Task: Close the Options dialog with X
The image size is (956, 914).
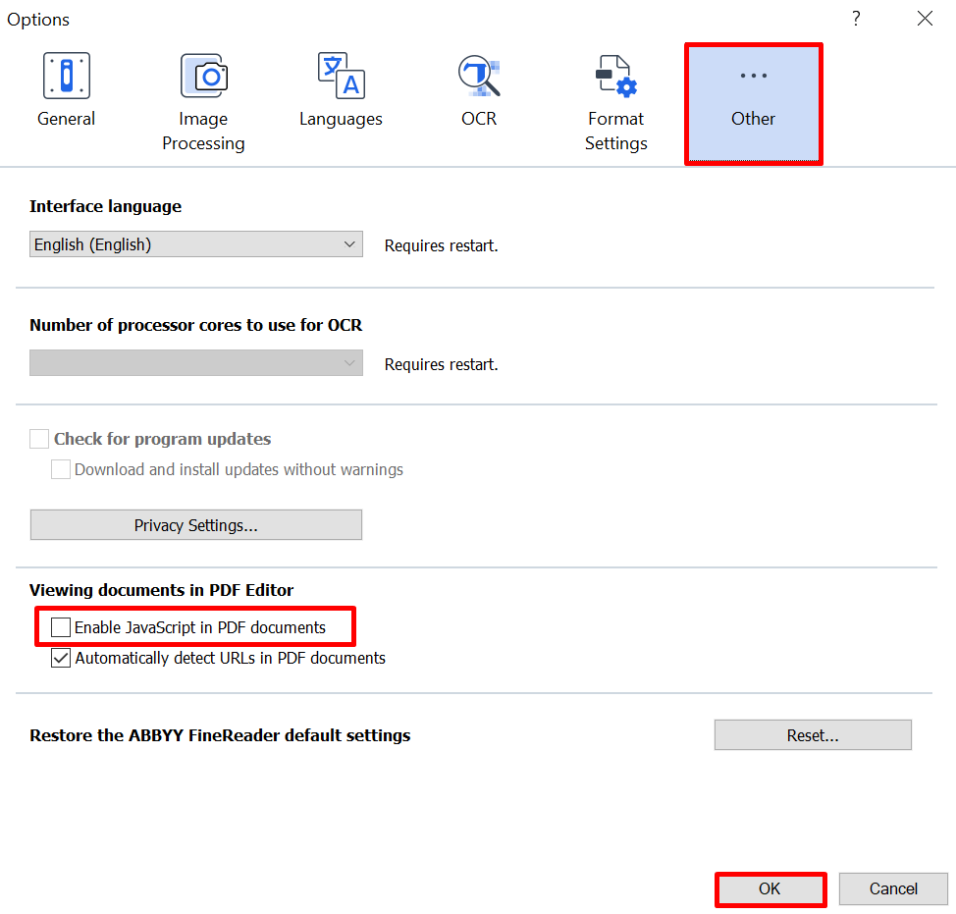Action: click(925, 19)
